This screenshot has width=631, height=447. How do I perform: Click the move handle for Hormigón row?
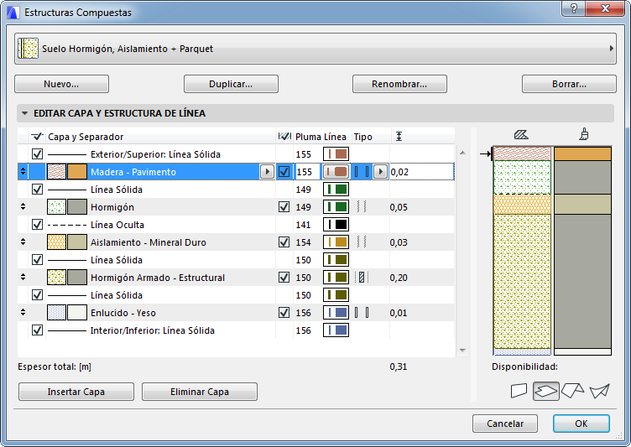coord(23,207)
